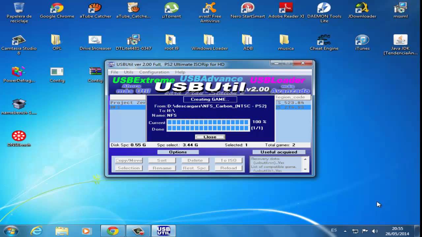
Task: Click the Copy/Move button
Action: click(x=129, y=160)
